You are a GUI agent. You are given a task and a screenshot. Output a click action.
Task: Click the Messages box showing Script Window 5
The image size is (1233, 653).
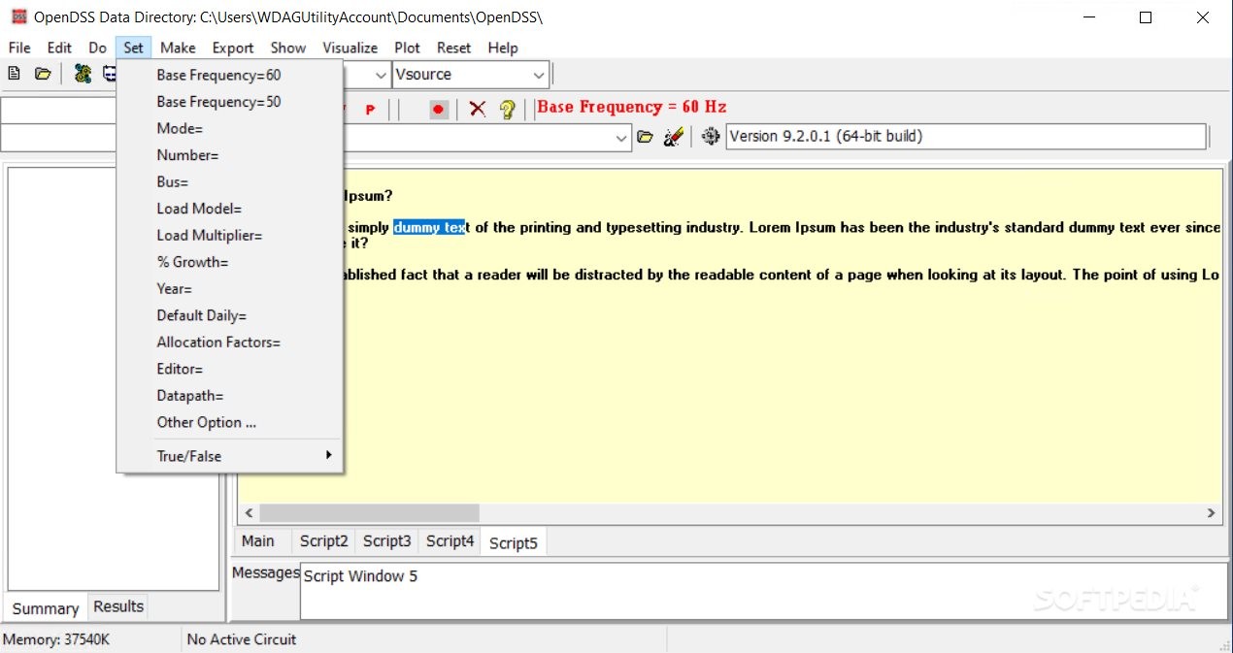763,590
